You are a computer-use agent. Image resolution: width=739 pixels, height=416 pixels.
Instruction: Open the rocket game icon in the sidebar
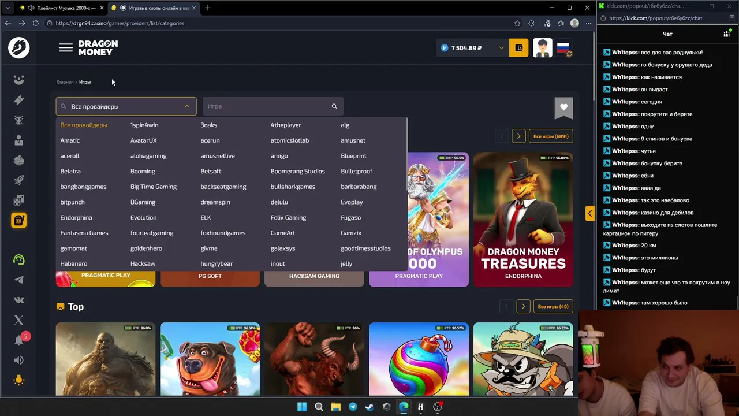19,180
